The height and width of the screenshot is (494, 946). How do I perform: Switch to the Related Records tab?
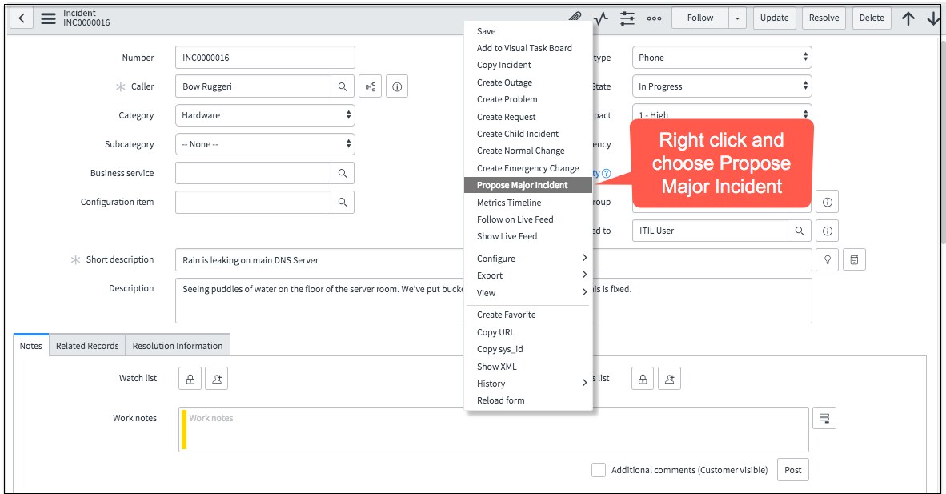coord(87,345)
